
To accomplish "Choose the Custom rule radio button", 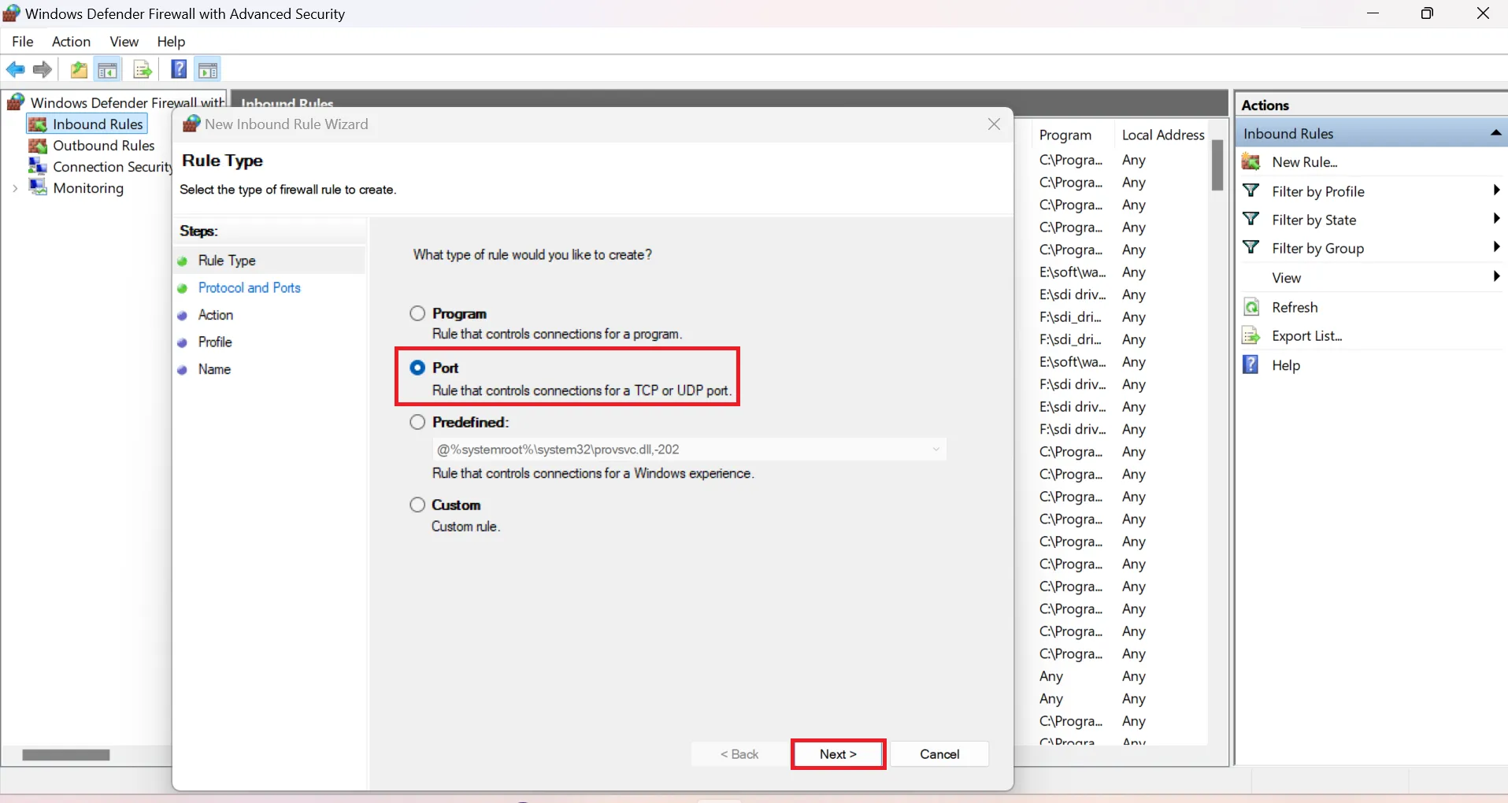I will tap(417, 505).
